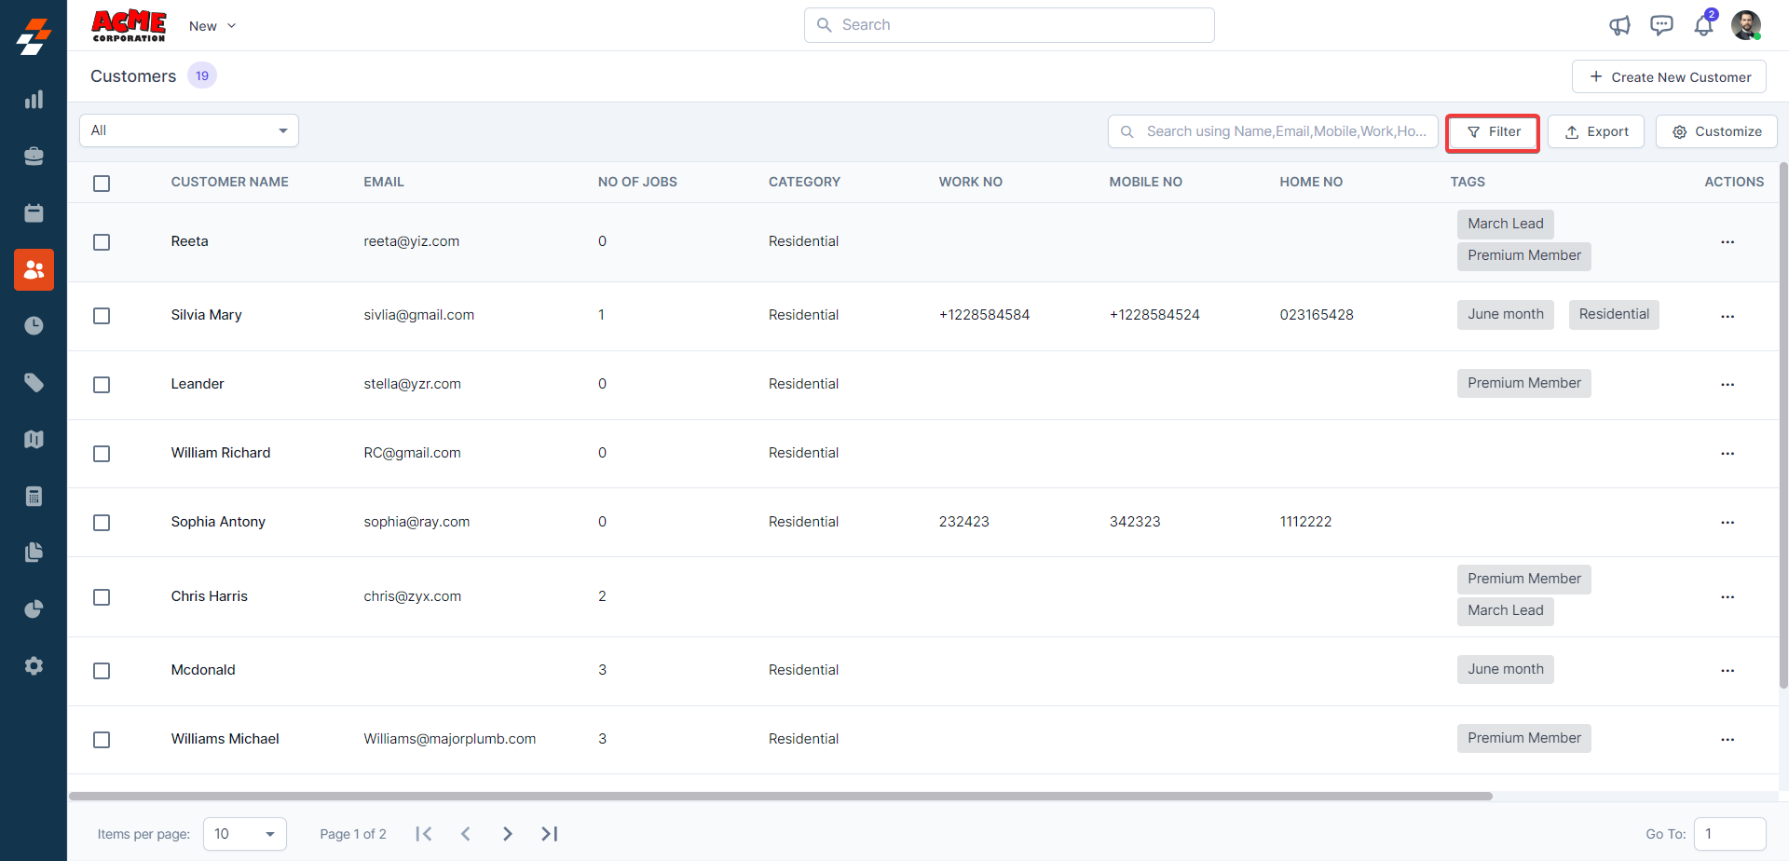Open the briefcase jobs sidebar icon
The height and width of the screenshot is (861, 1789).
click(x=34, y=157)
